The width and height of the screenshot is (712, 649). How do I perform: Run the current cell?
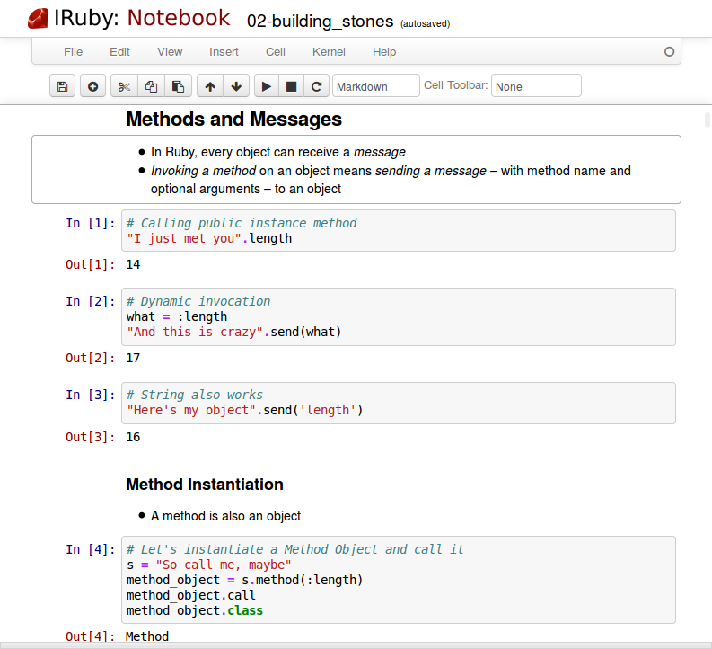pos(267,87)
